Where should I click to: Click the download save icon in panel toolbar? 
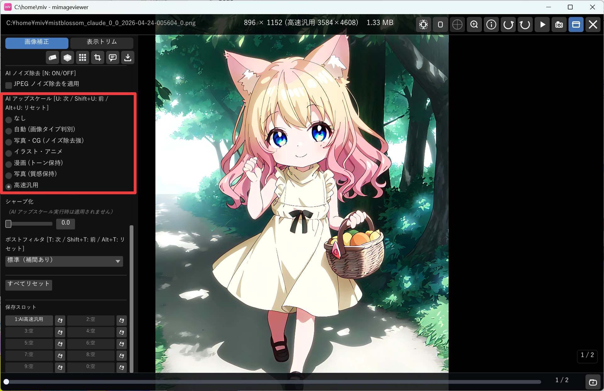(128, 58)
